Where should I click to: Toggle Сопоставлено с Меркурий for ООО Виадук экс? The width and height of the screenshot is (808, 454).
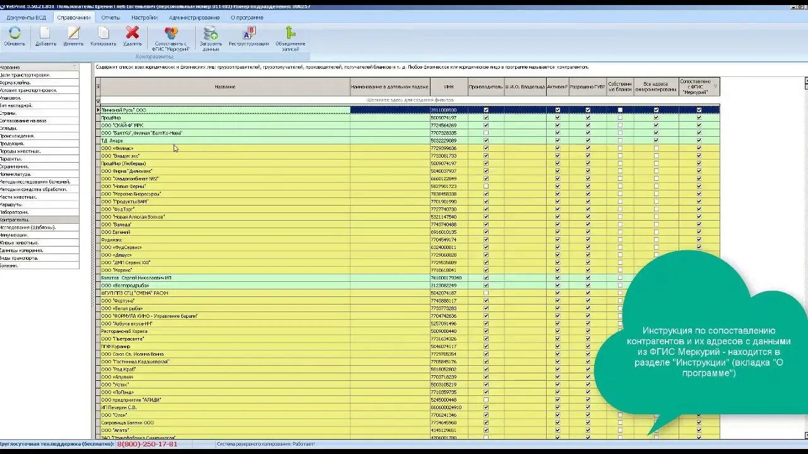699,156
